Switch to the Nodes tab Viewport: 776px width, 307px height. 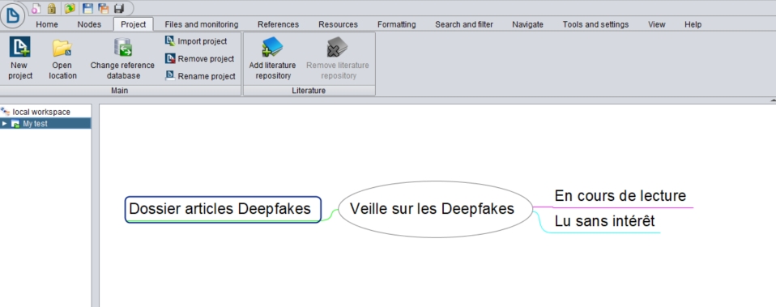tap(89, 24)
